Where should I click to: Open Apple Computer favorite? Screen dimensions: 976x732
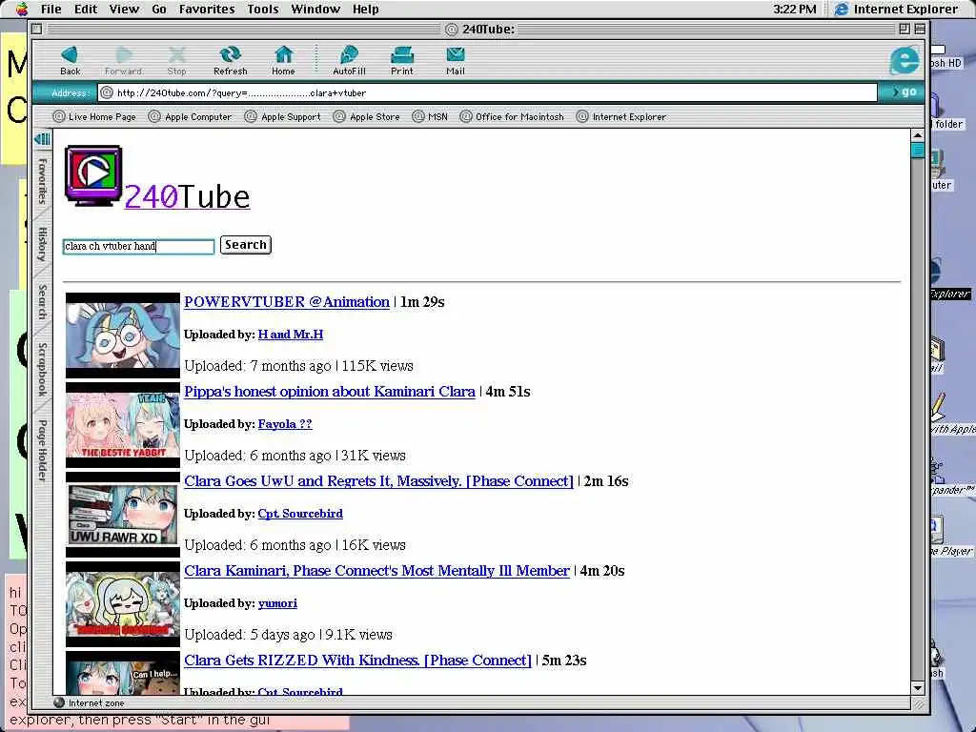[190, 116]
